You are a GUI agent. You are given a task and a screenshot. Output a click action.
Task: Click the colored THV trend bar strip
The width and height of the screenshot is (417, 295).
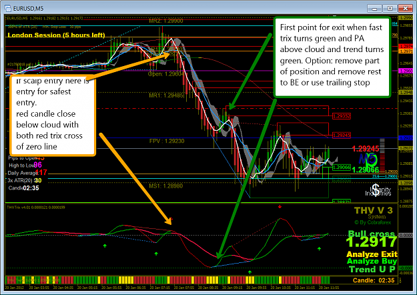[167, 280]
